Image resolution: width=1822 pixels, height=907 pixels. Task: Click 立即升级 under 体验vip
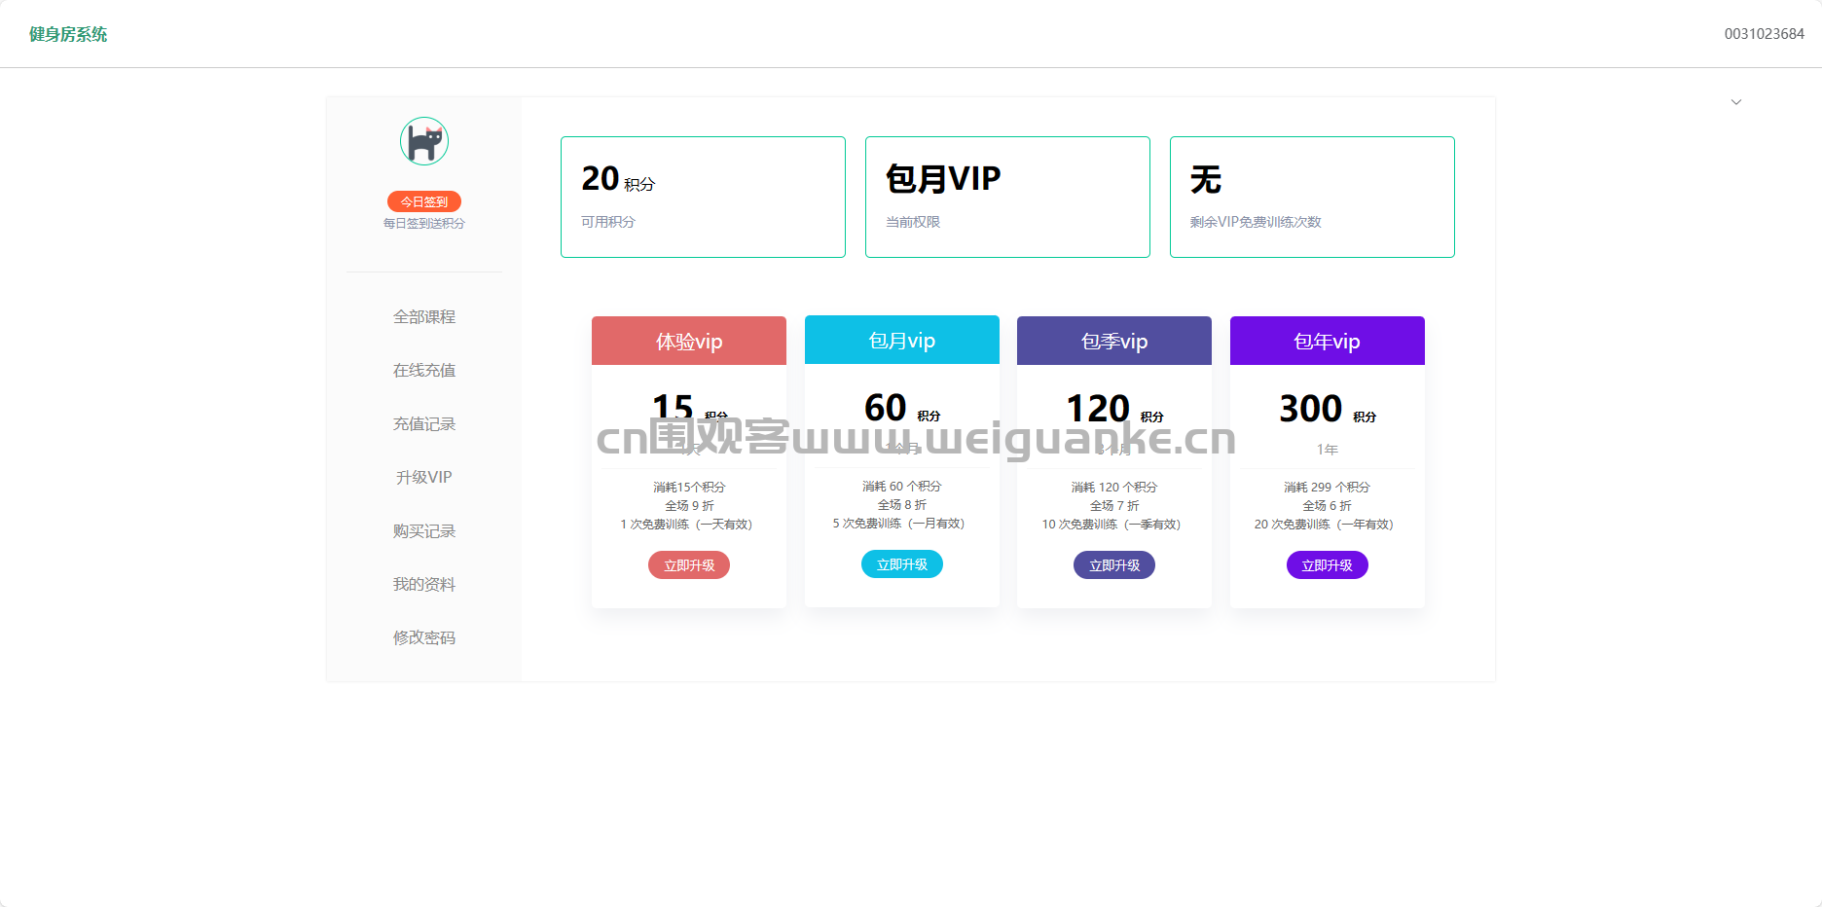[689, 565]
